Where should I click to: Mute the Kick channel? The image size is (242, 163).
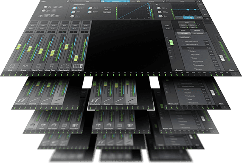[31, 29]
